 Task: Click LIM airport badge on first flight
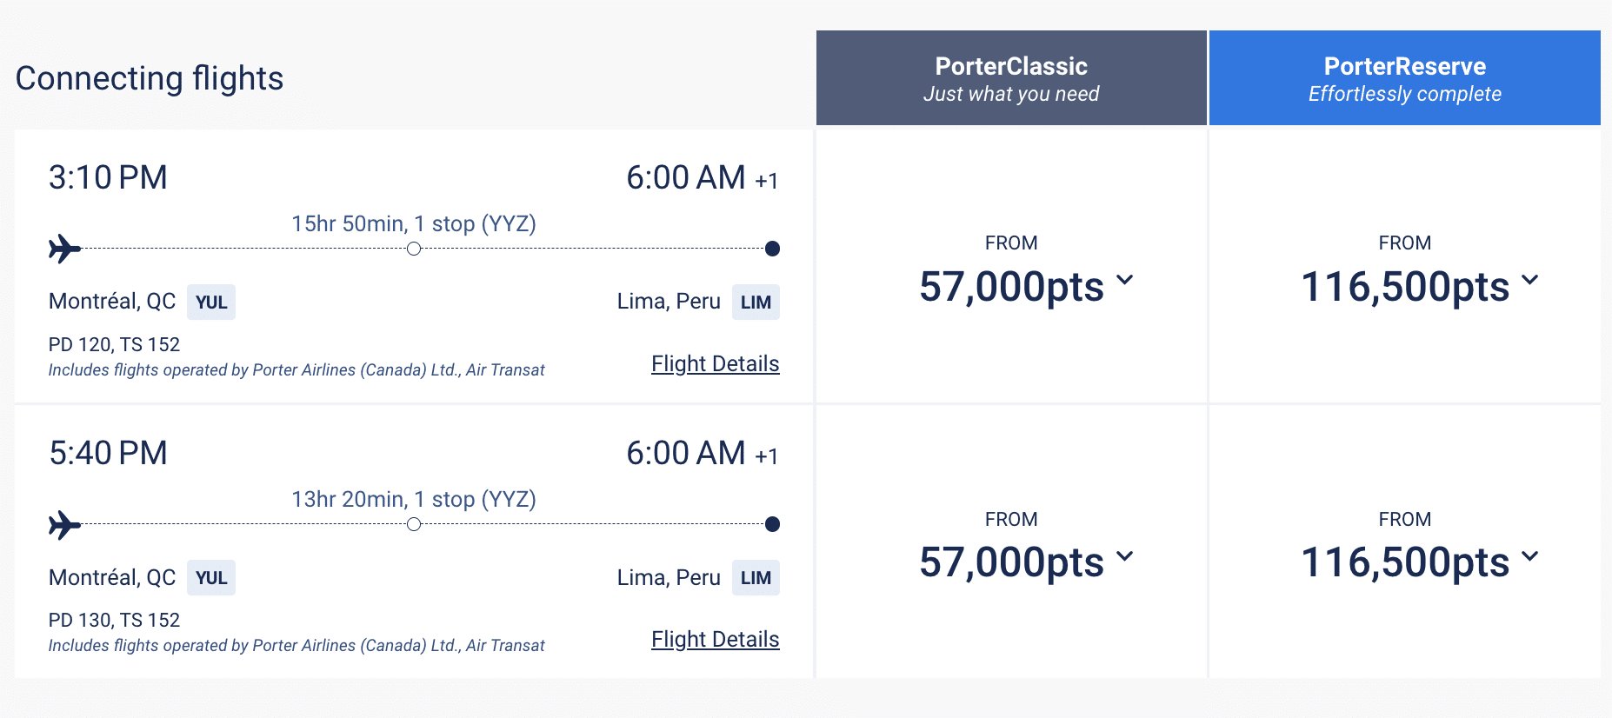[x=756, y=302]
